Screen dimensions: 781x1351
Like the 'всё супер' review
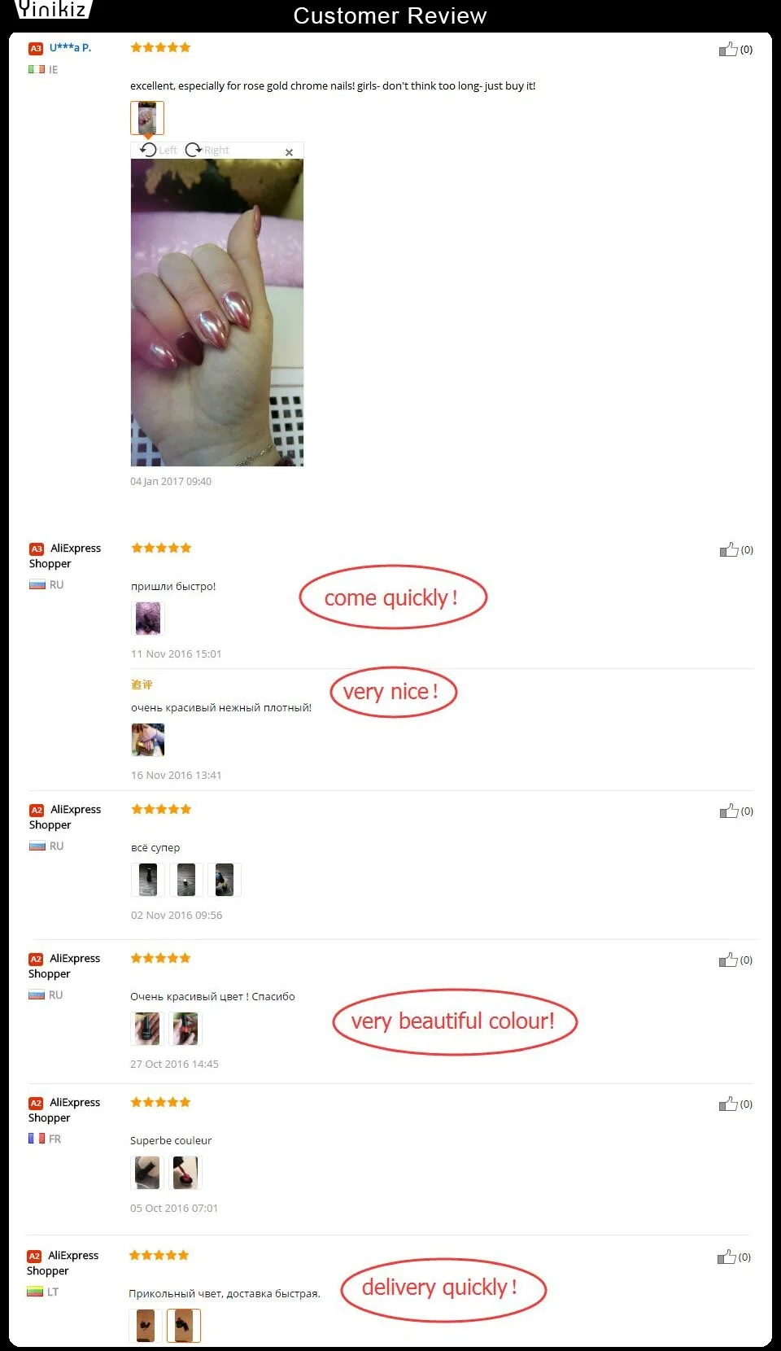[x=729, y=811]
